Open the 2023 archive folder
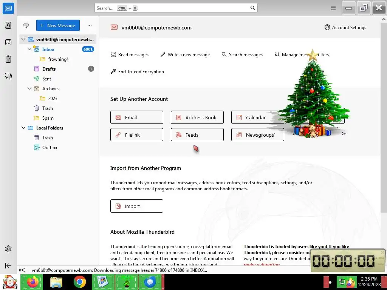Viewport: 387px width, 290px height. click(x=58, y=98)
